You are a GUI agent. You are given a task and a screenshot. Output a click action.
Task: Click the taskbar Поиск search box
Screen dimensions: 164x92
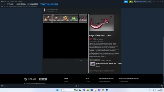pyautogui.click(x=69, y=90)
